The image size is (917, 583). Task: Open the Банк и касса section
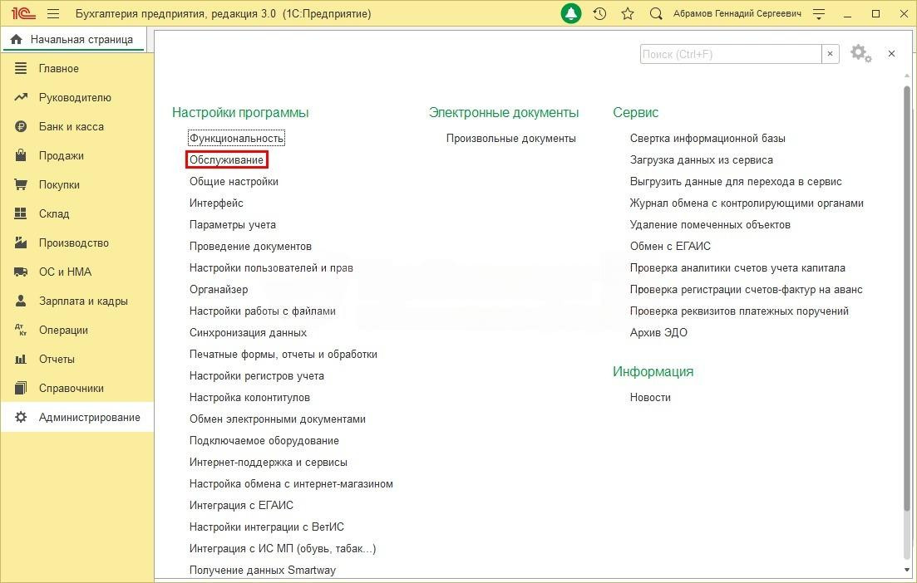tap(77, 127)
